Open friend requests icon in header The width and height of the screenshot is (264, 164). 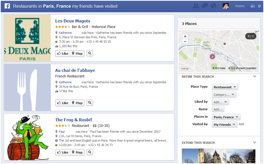pyautogui.click(x=196, y=6)
